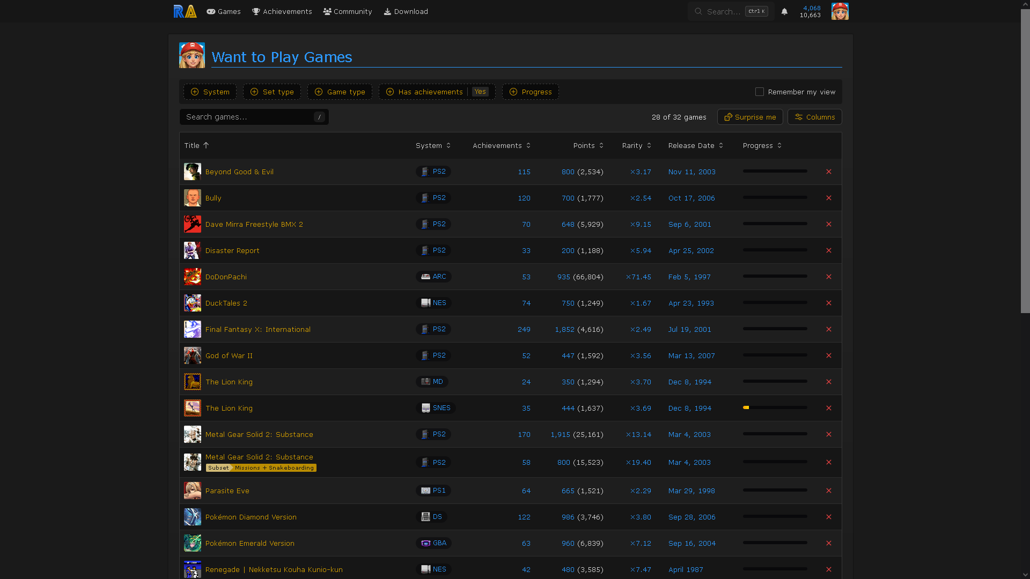
Task: Sort by the Release Date column header
Action: [696, 145]
